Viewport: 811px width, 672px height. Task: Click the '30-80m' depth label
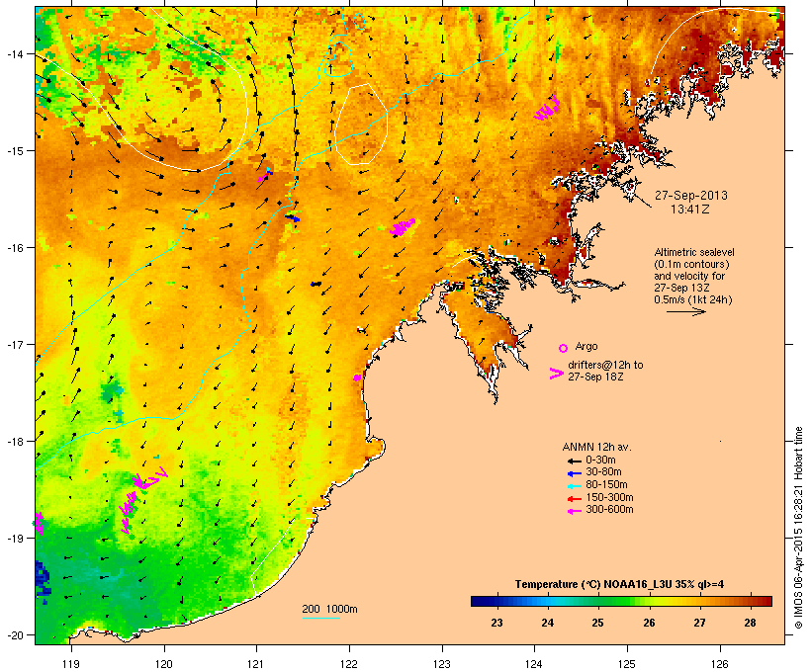(x=603, y=472)
